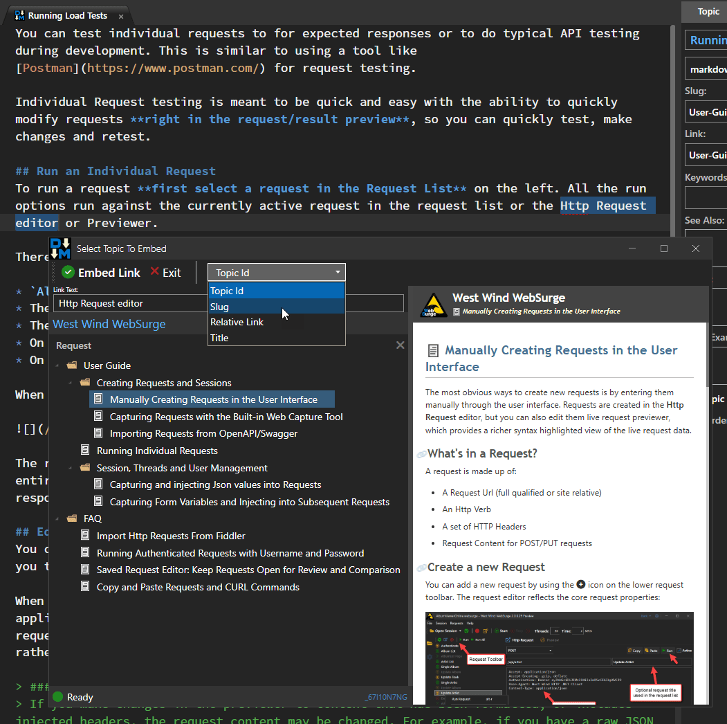Viewport: 727px width, 724px height.
Task: Click the document icon in the preview heading
Action: tap(433, 351)
